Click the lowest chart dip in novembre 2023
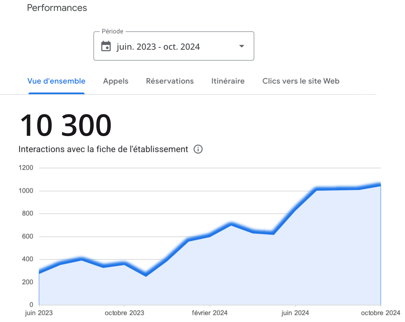405x322 pixels. [146, 275]
